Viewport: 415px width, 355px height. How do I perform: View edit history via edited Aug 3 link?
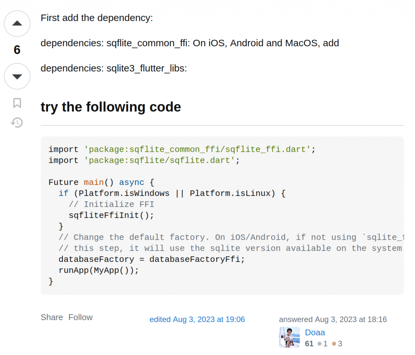pyautogui.click(x=197, y=319)
